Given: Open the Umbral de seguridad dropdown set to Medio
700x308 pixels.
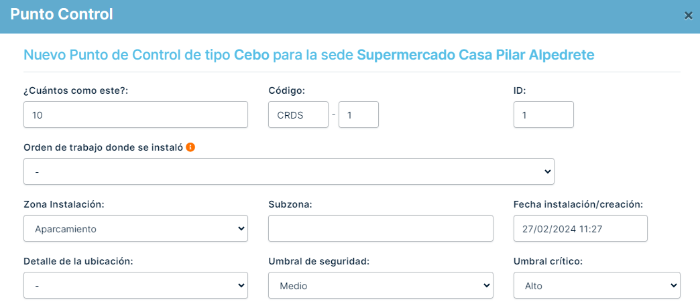Looking at the screenshot, I should tap(380, 285).
